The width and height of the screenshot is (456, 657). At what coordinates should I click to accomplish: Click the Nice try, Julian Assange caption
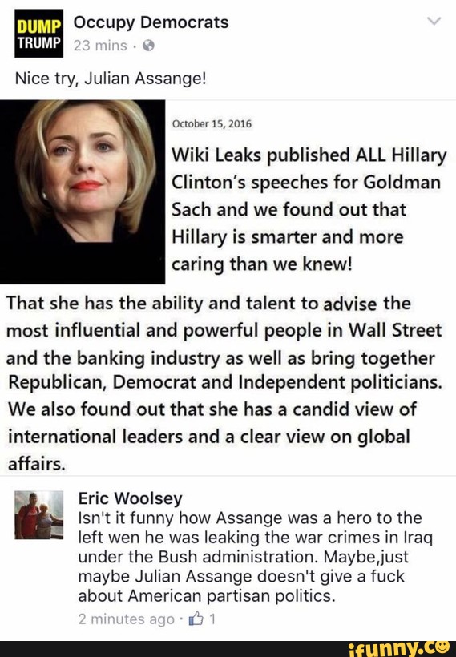point(111,78)
